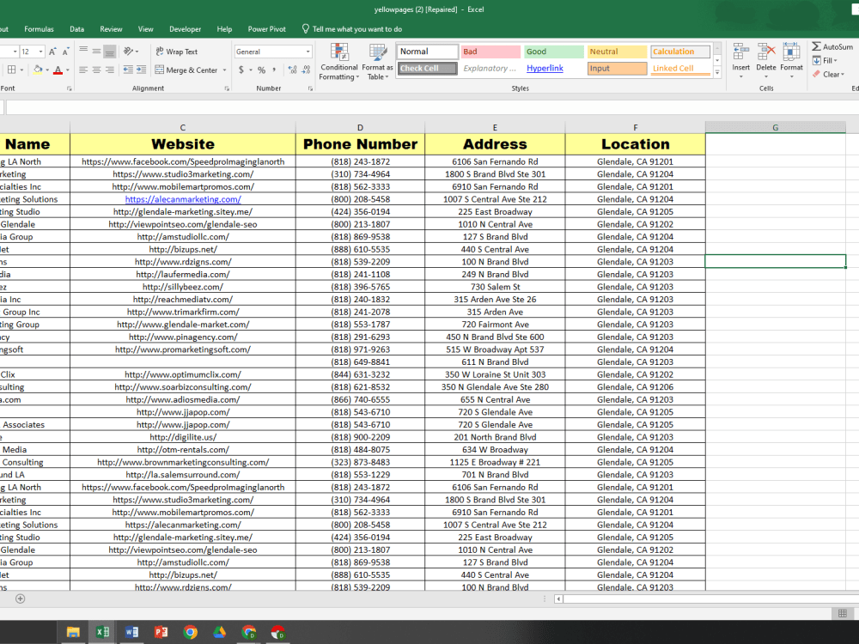Expand the cell styles gallery
Image resolution: width=859 pixels, height=644 pixels.
coord(717,72)
